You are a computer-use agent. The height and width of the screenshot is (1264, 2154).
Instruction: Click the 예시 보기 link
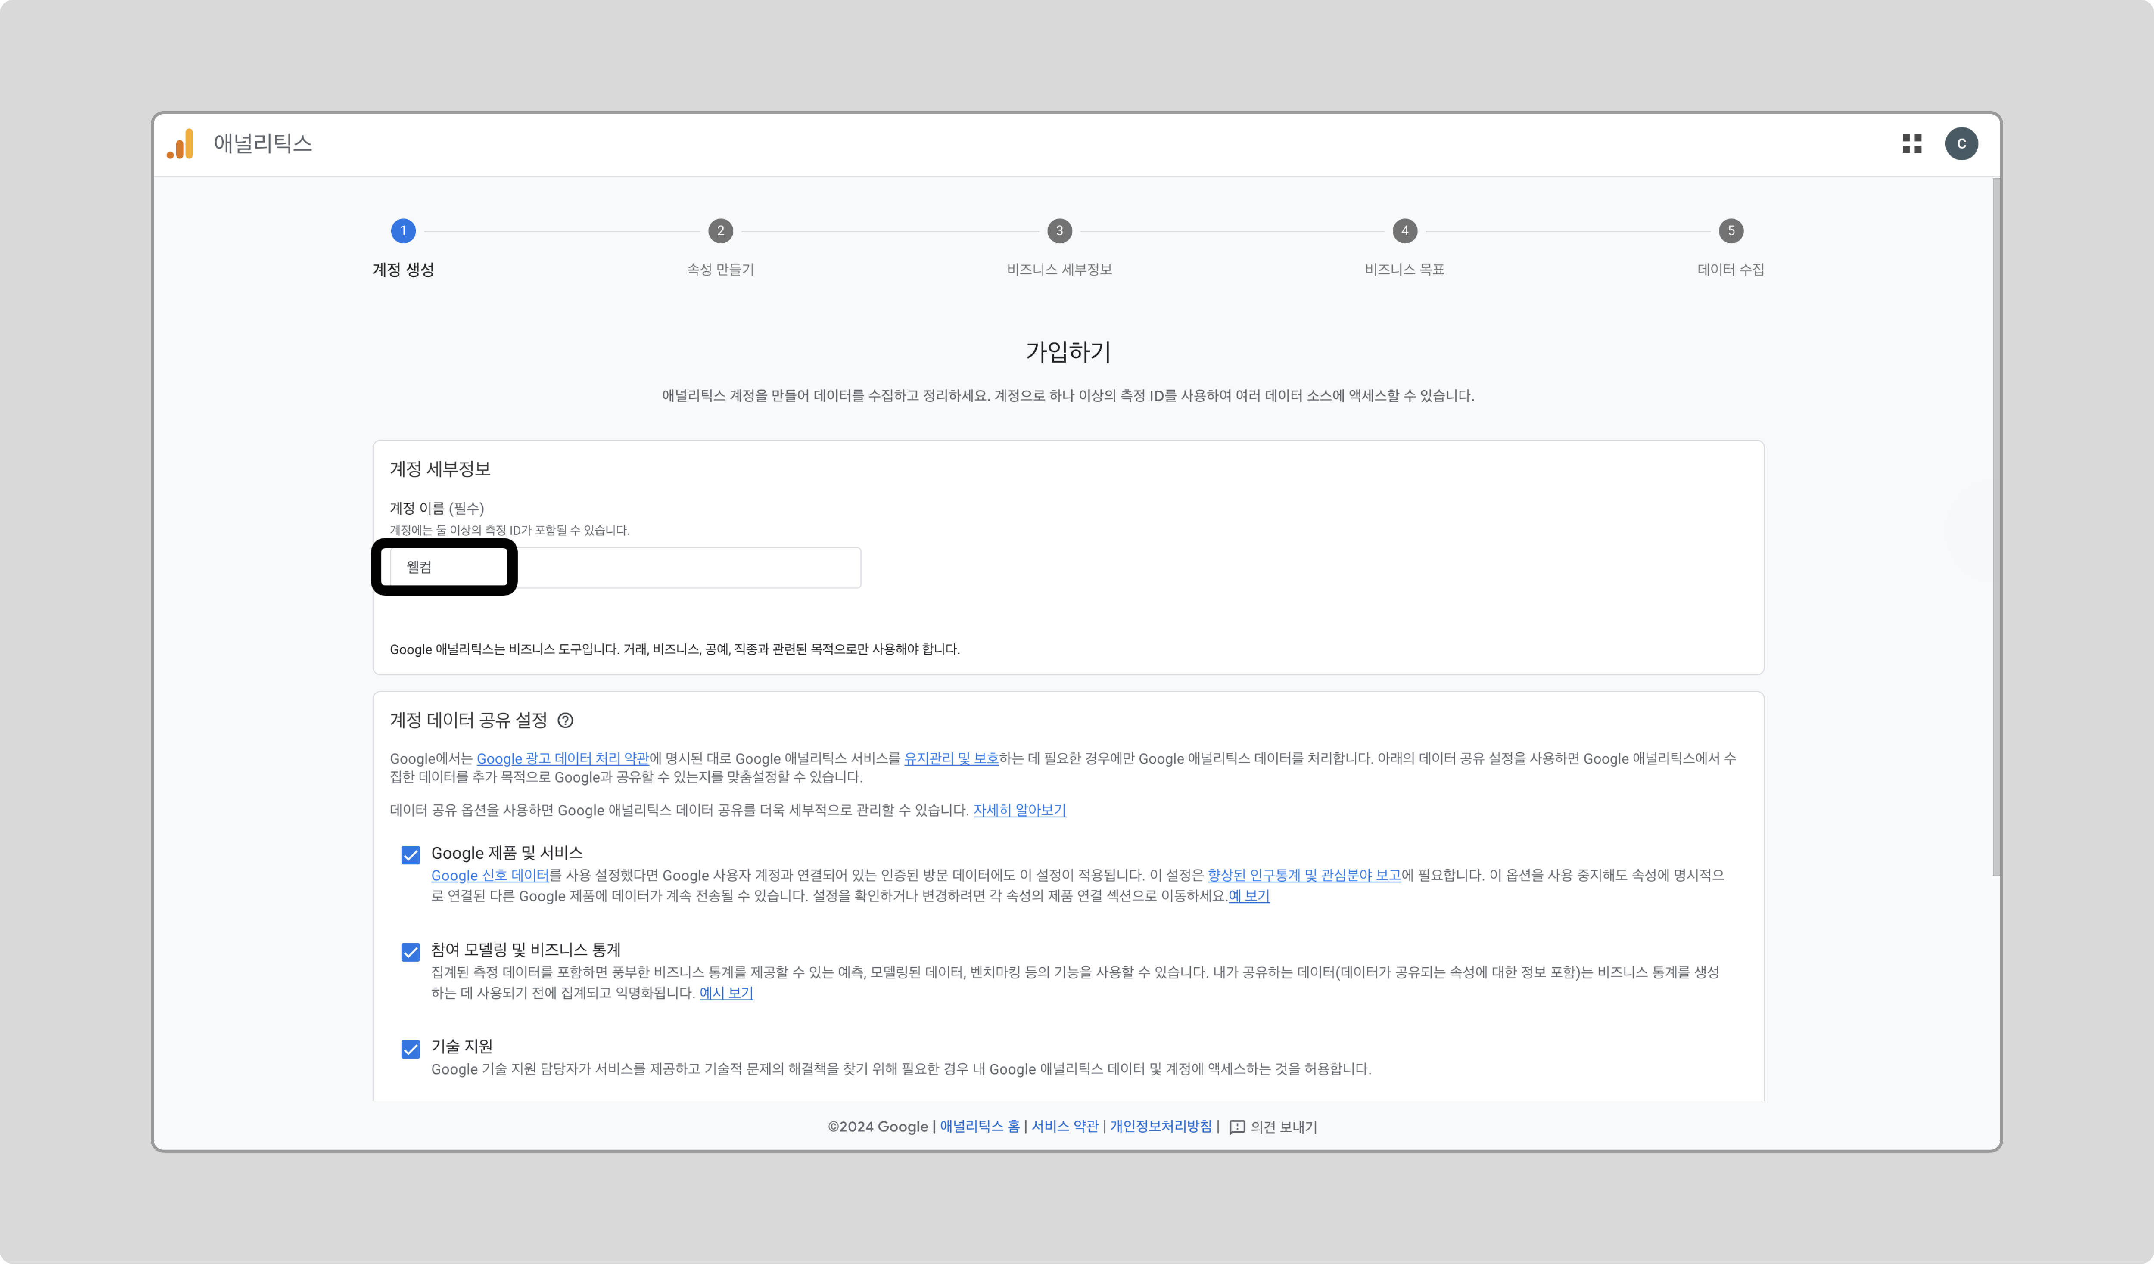(x=727, y=993)
